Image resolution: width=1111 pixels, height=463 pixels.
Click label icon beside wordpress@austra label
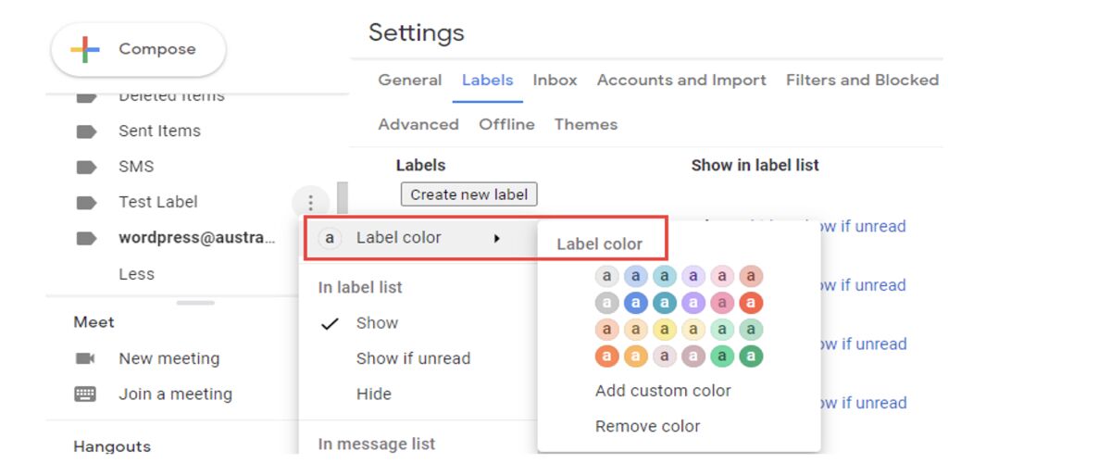[86, 238]
